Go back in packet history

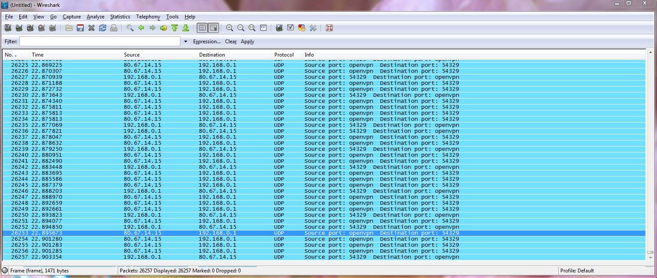tap(141, 28)
